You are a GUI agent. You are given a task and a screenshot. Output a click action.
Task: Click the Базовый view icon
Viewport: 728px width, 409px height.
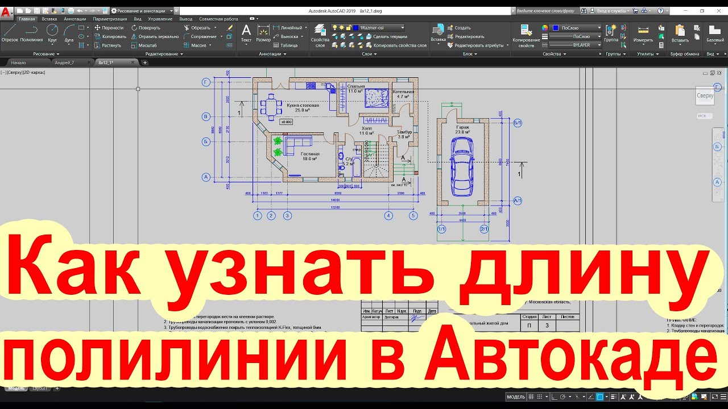715,33
